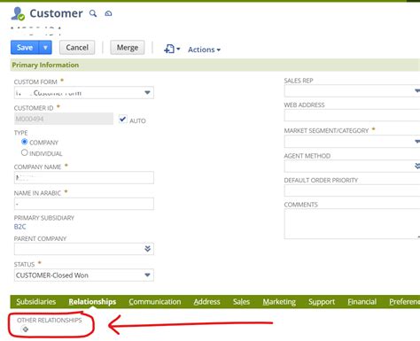Click the Customer record icon
The image size is (420, 341).
click(x=18, y=13)
